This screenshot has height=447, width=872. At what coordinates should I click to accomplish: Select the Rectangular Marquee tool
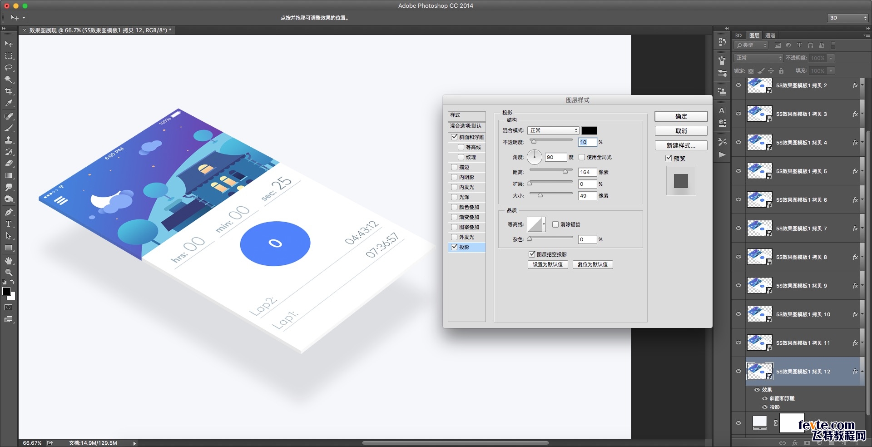pos(9,56)
